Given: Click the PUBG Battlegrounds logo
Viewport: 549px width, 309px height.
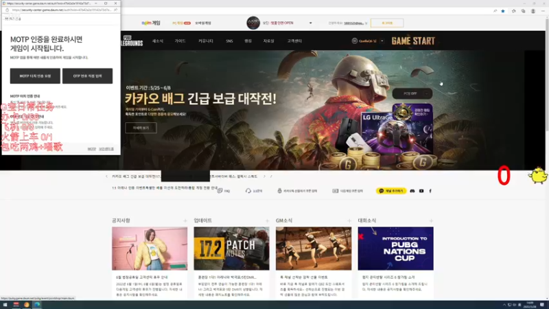Looking at the screenshot, I should (132, 41).
